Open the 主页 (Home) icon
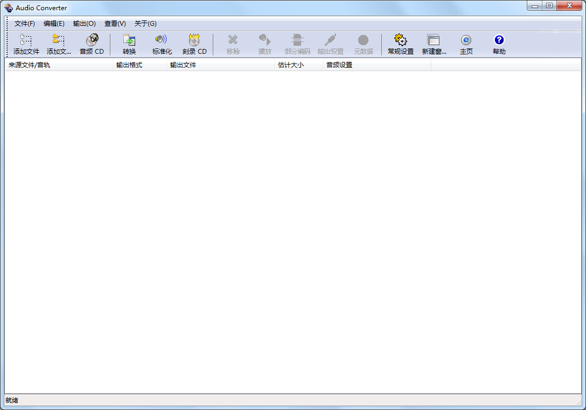 466,44
